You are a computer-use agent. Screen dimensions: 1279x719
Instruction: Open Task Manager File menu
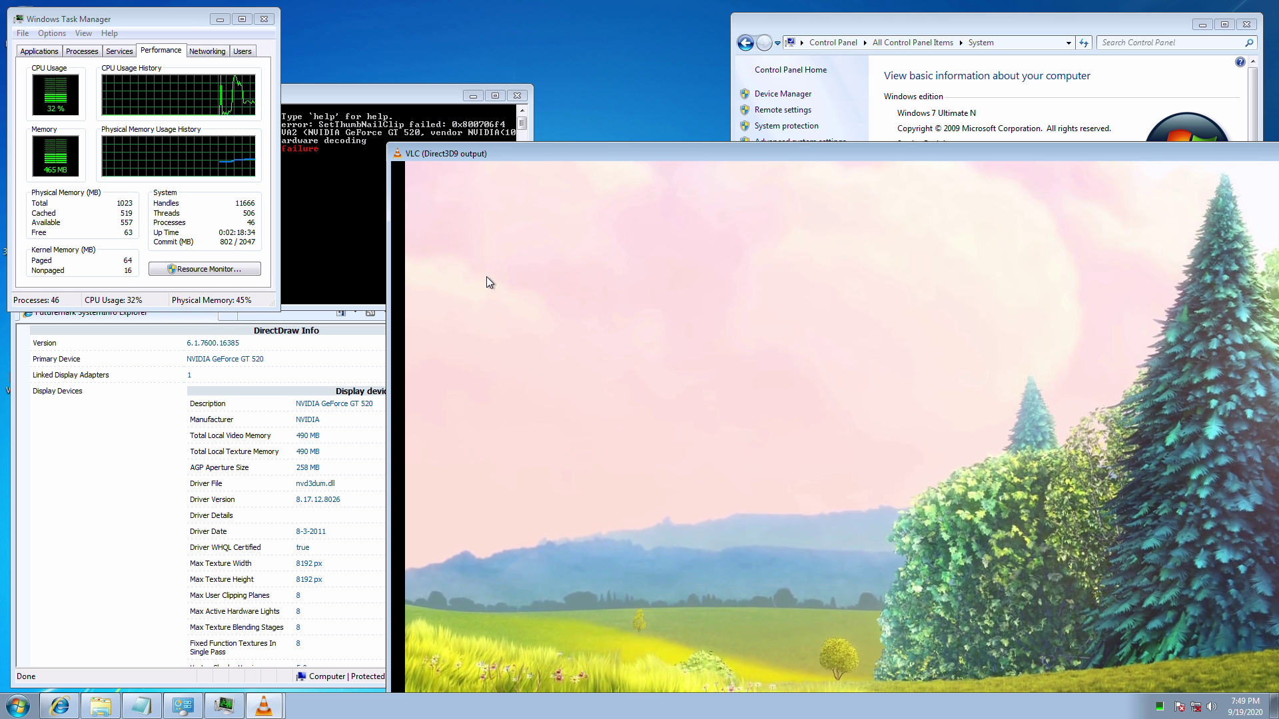23,33
